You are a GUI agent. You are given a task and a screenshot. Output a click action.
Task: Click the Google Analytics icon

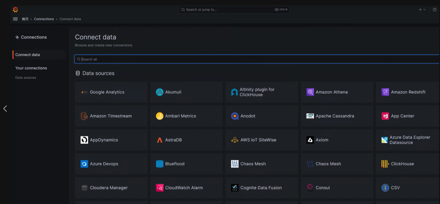coord(84,92)
